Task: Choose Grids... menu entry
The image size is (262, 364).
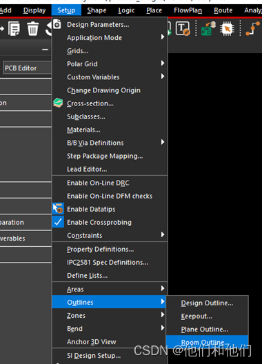Action: pyautogui.click(x=110, y=51)
